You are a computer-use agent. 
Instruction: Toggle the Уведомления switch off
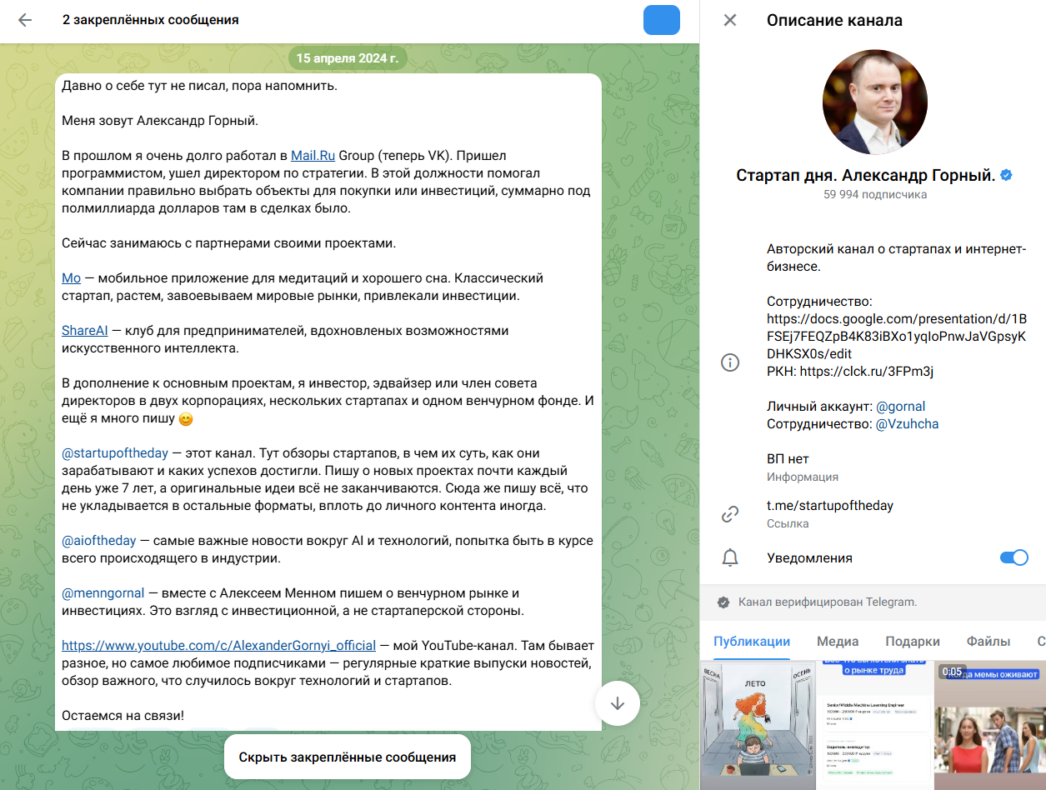pyautogui.click(x=1014, y=558)
